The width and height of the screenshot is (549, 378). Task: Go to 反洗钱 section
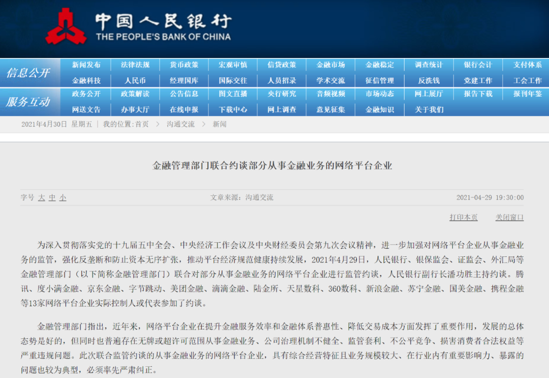(429, 80)
